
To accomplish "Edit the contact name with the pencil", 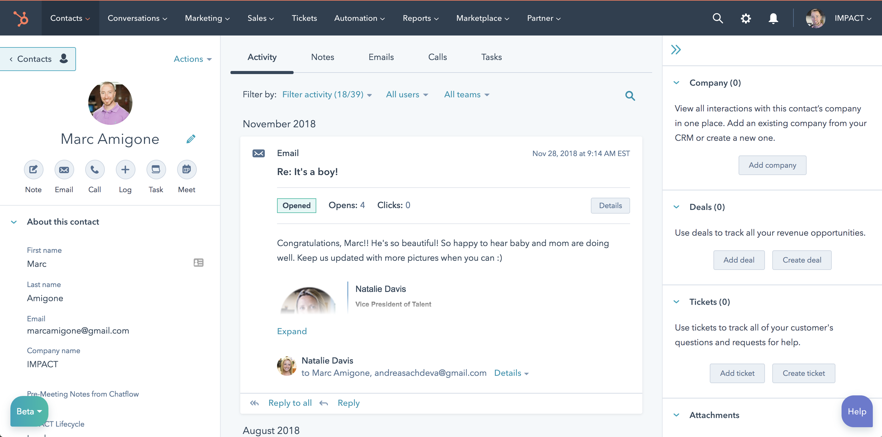I will coord(191,139).
